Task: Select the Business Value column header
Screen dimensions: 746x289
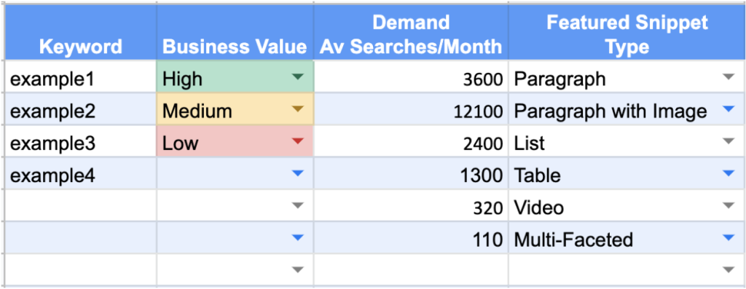Action: click(235, 33)
